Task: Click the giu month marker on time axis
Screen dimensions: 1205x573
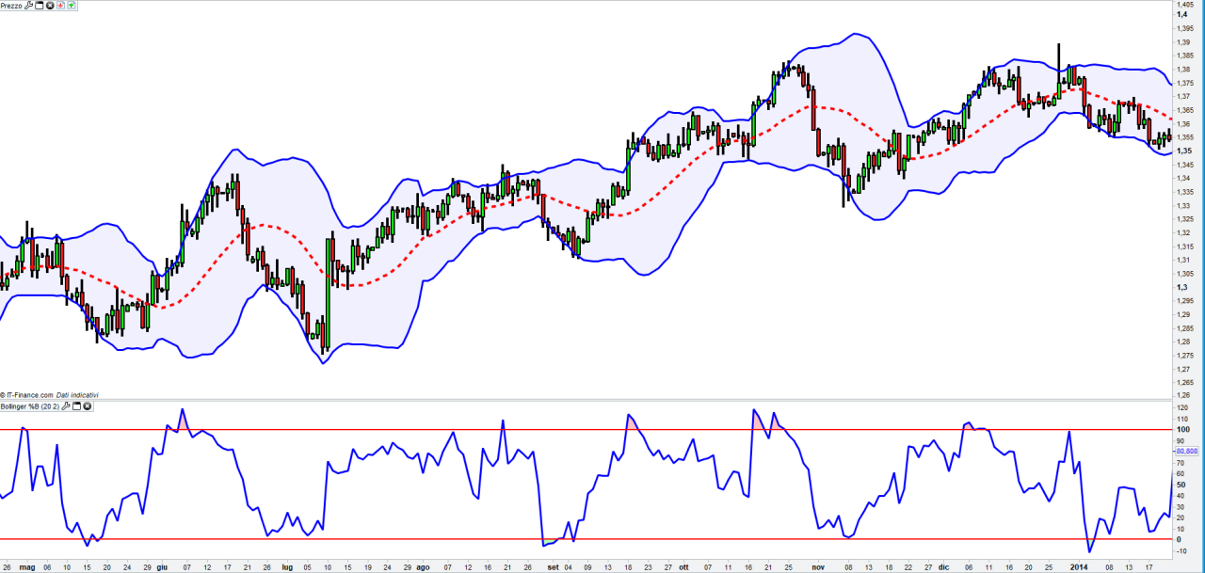Action: pyautogui.click(x=162, y=568)
